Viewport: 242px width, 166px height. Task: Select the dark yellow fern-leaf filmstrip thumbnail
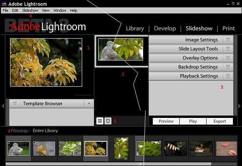(176, 148)
